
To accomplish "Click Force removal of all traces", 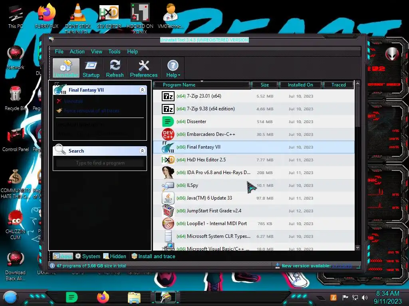I will pos(91,111).
